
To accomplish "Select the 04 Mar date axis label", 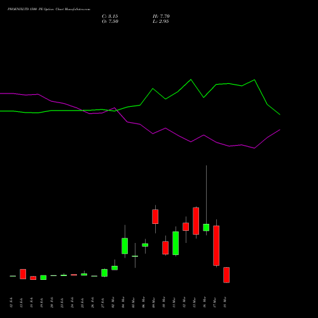I will point(123,303).
